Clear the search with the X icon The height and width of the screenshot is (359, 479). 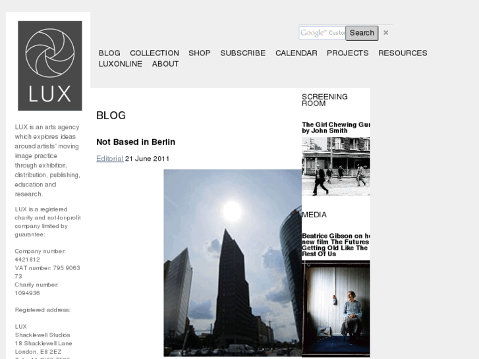[386, 33]
